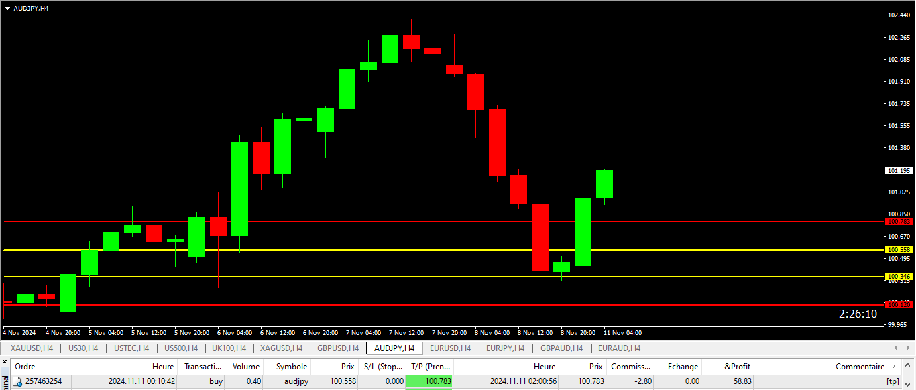Click the 'audjpy' symbol cell
The width and height of the screenshot is (916, 390).
pos(296,381)
